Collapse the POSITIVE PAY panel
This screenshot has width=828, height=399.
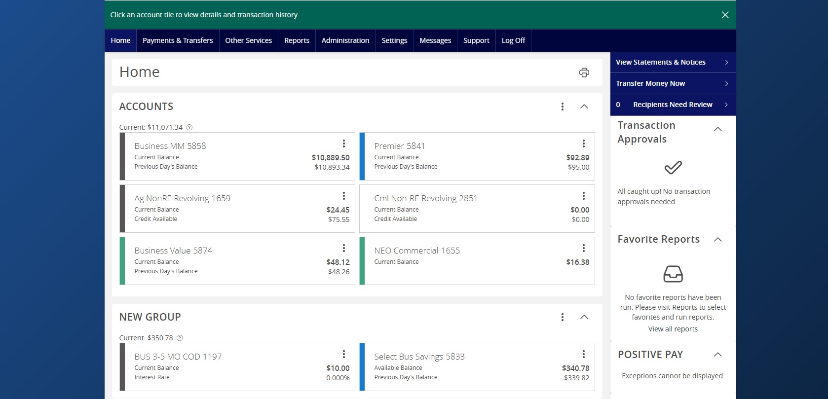(x=718, y=355)
